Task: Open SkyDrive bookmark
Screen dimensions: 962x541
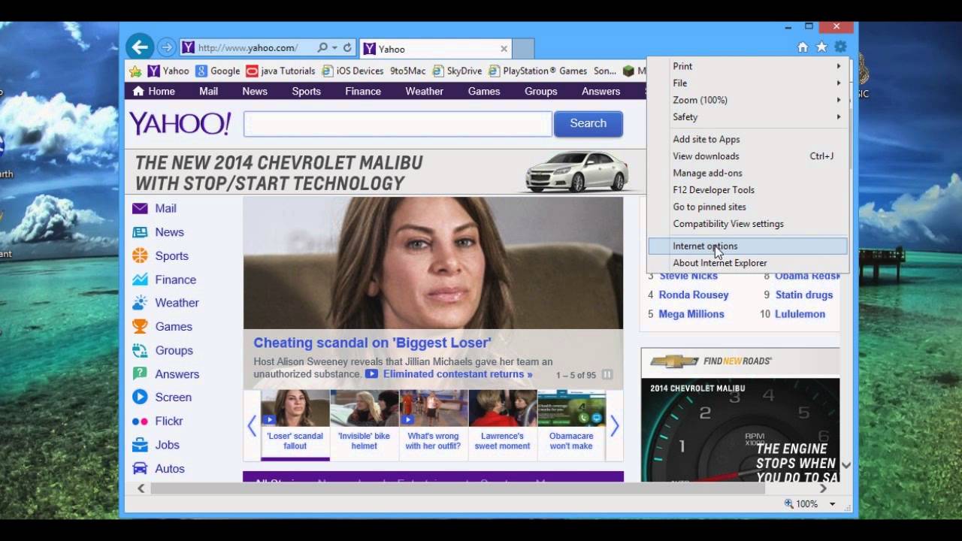Action: click(x=457, y=71)
